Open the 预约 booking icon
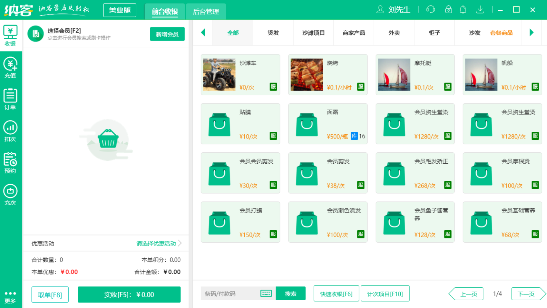Screen dimensions: 547x308 pos(11,163)
